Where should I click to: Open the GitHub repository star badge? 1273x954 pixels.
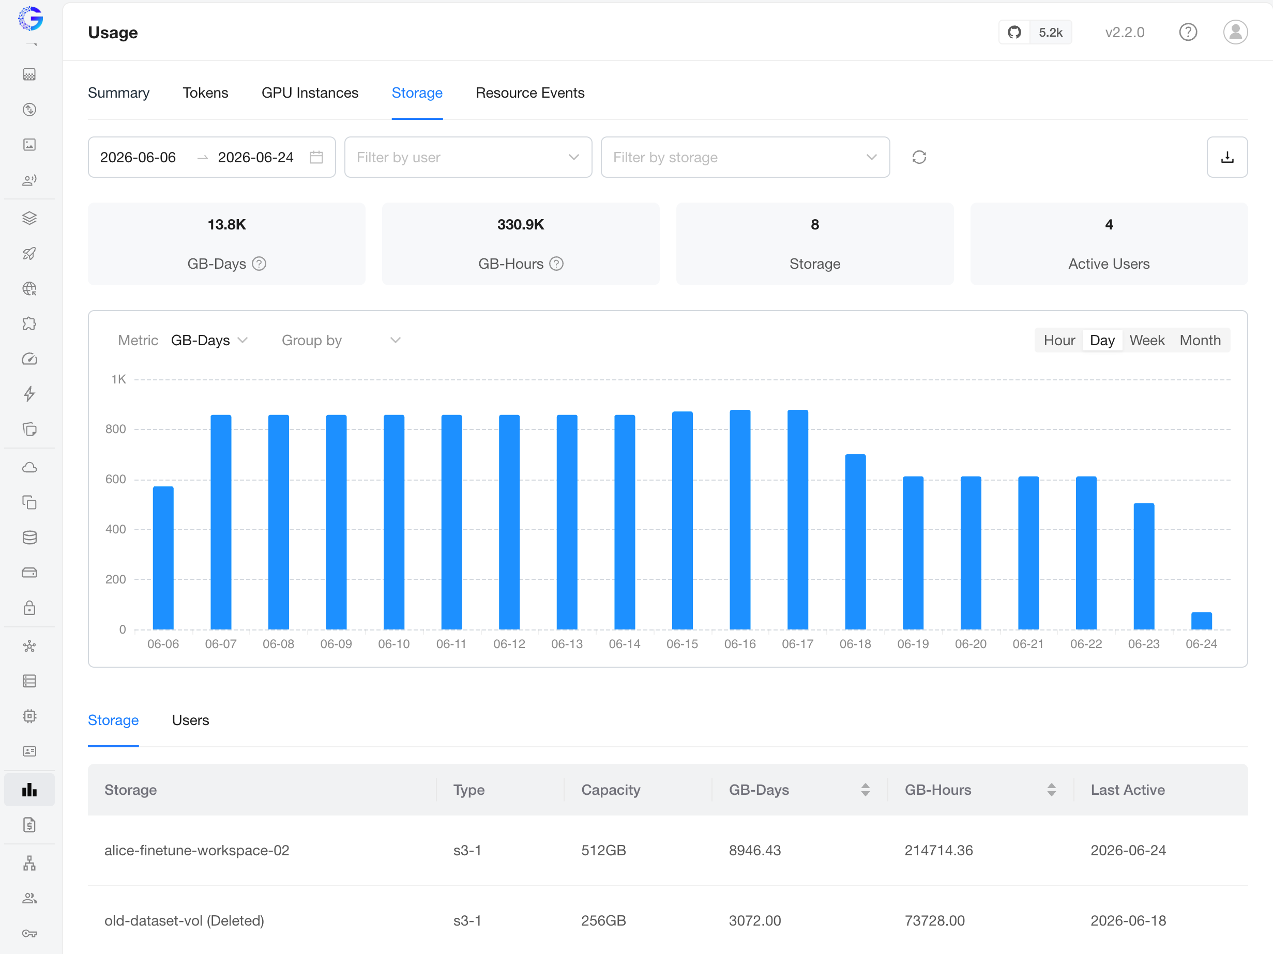[1035, 32]
